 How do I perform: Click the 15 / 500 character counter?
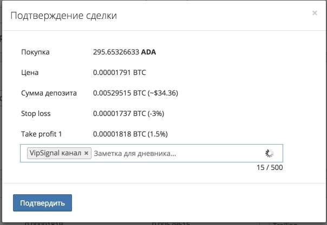270,168
